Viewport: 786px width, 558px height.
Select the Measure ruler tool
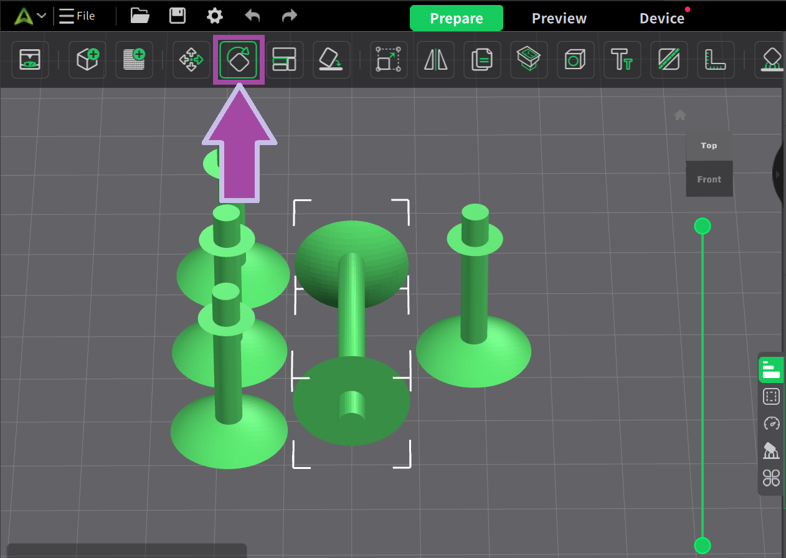pos(716,60)
